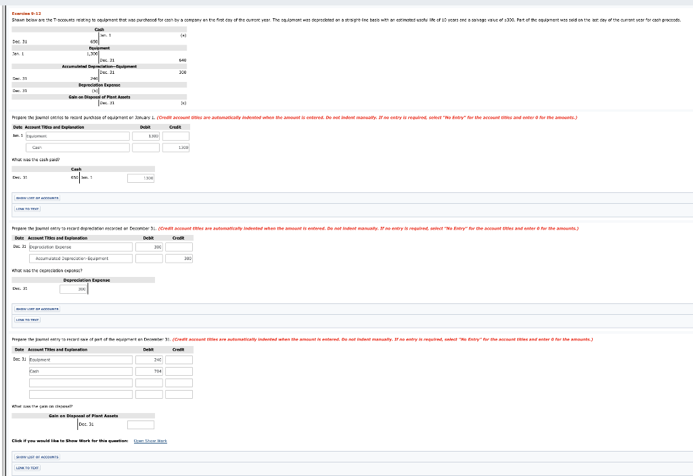The height and width of the screenshot is (476, 693).
Task: Click the Depreciation Expense T-account amount field
Action: [x=73, y=289]
